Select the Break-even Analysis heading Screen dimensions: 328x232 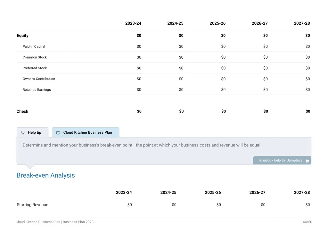pos(45,175)
